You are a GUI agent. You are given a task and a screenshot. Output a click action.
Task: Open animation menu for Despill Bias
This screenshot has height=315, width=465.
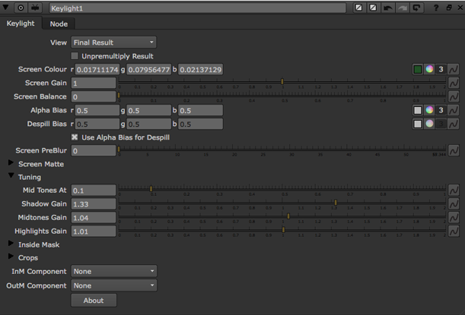(454, 124)
